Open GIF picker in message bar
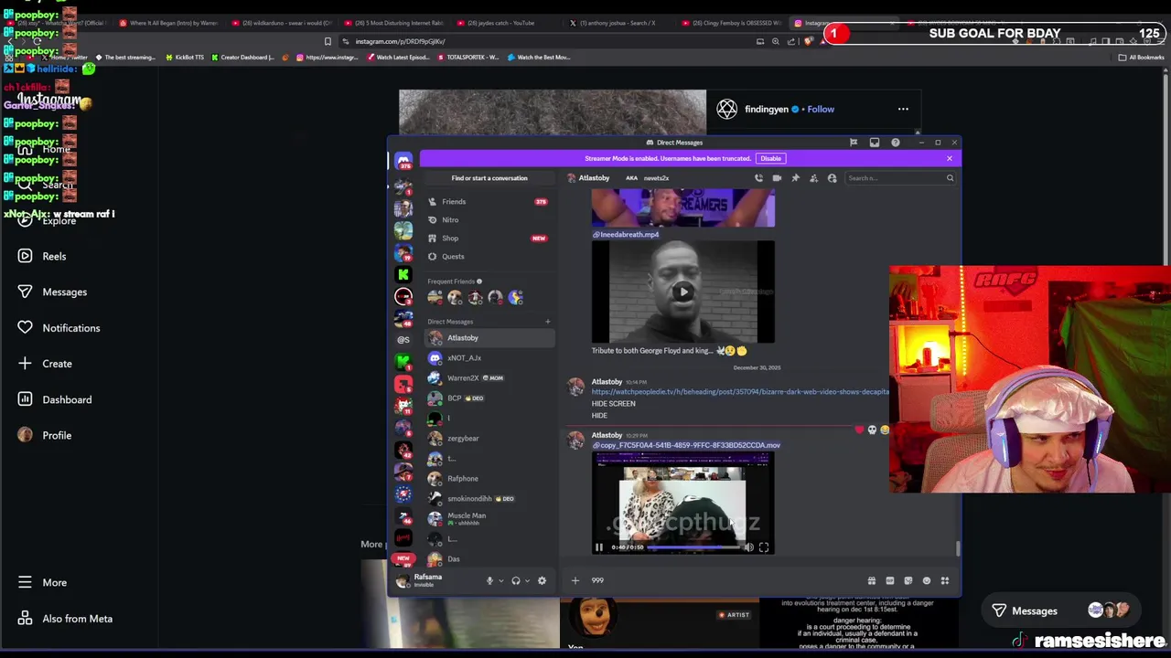Screen dimensions: 1171x658 click(889, 580)
